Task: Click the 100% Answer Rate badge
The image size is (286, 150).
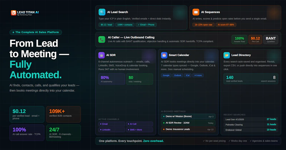Action: [239, 39]
